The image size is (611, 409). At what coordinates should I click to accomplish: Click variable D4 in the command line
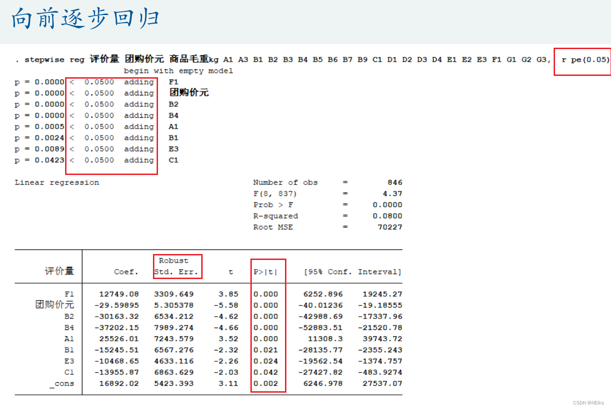[437, 60]
